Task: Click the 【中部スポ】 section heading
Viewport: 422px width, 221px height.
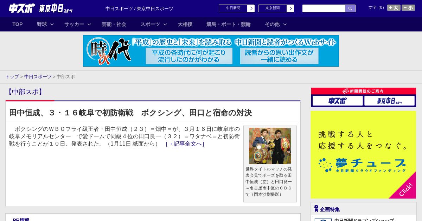Action: point(25,92)
